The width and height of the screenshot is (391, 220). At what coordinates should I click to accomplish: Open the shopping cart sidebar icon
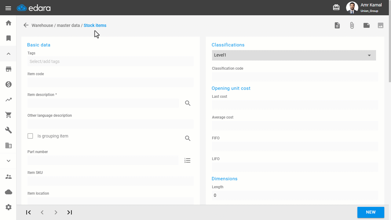(9, 115)
